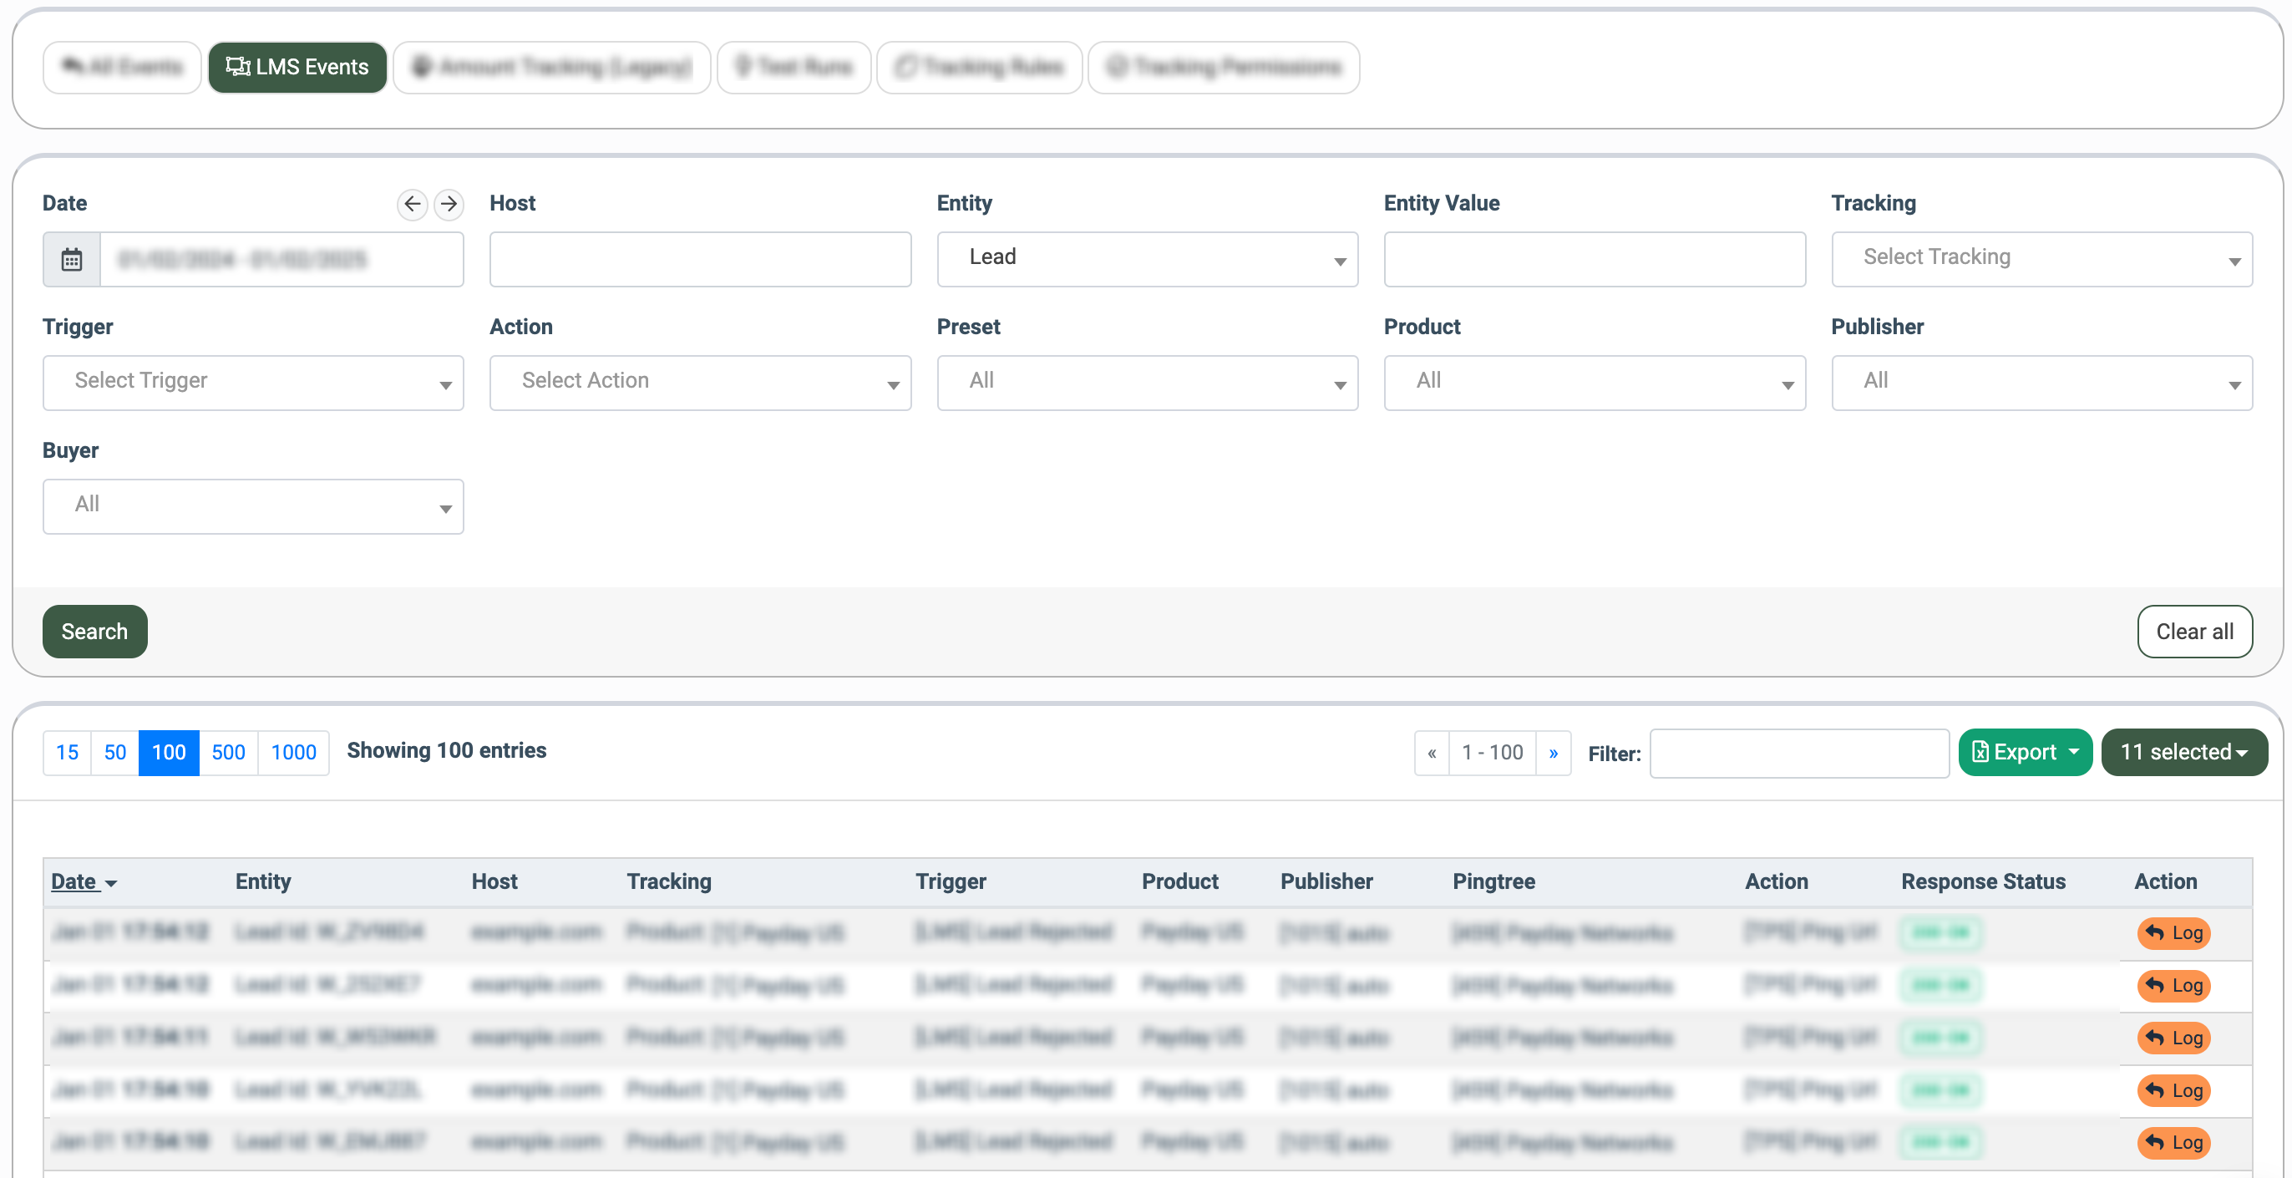
Task: Click the calendar icon in Date field
Action: [x=72, y=260]
